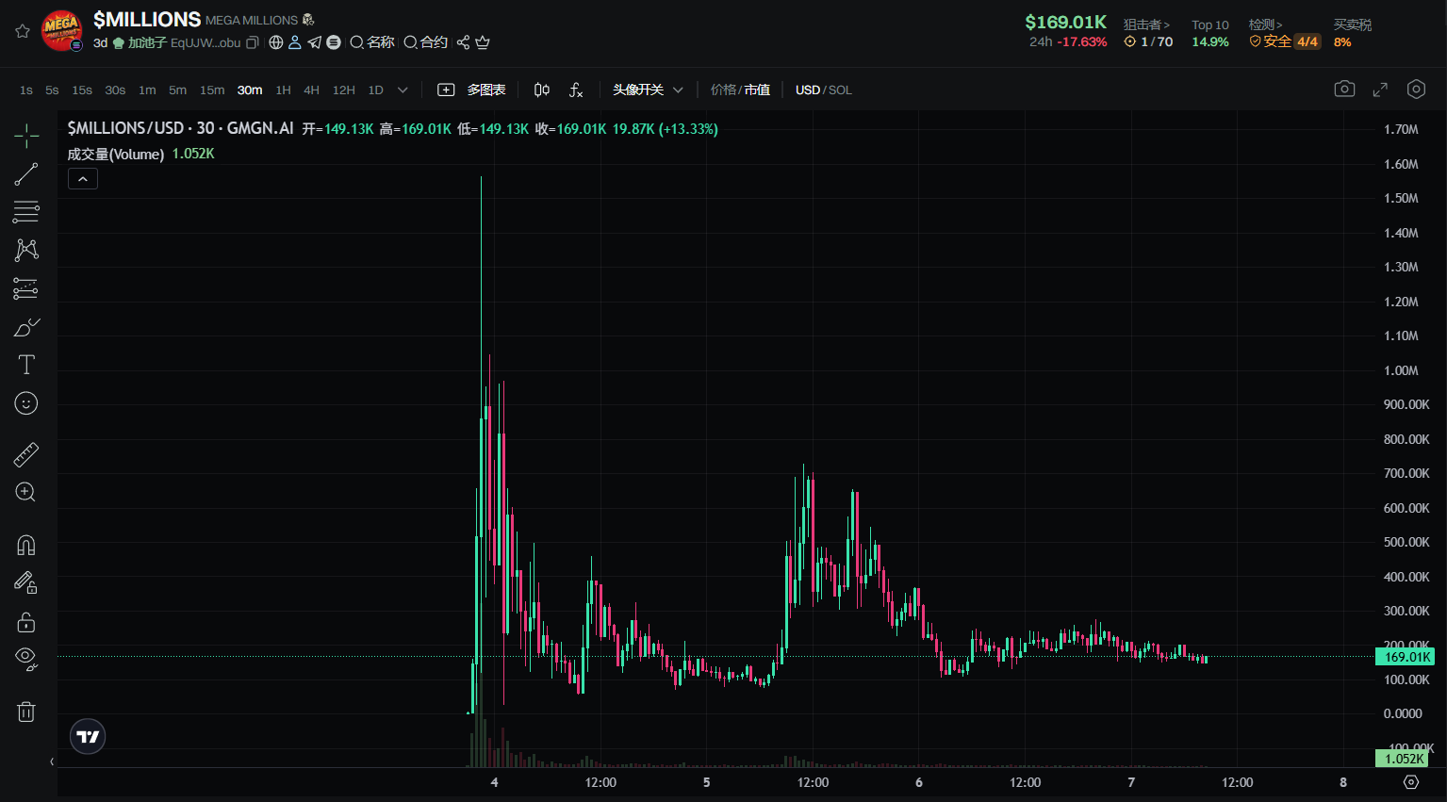Select the trend line drawing tool

pos(26,173)
